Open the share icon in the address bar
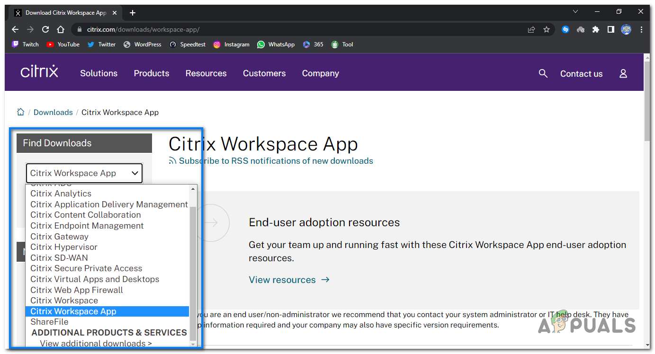 pyautogui.click(x=531, y=29)
